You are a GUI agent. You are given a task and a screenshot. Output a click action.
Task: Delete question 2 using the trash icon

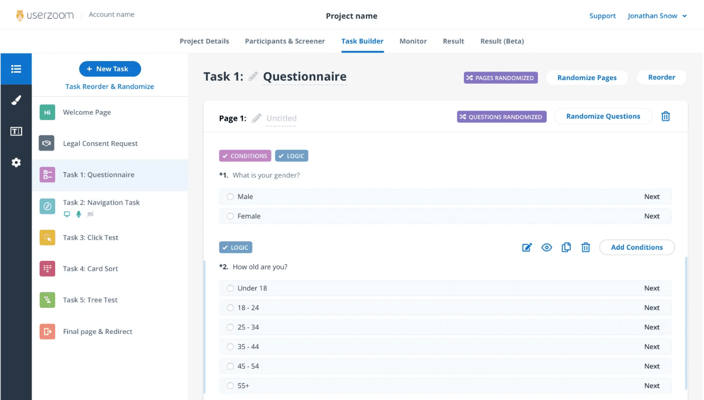[585, 247]
